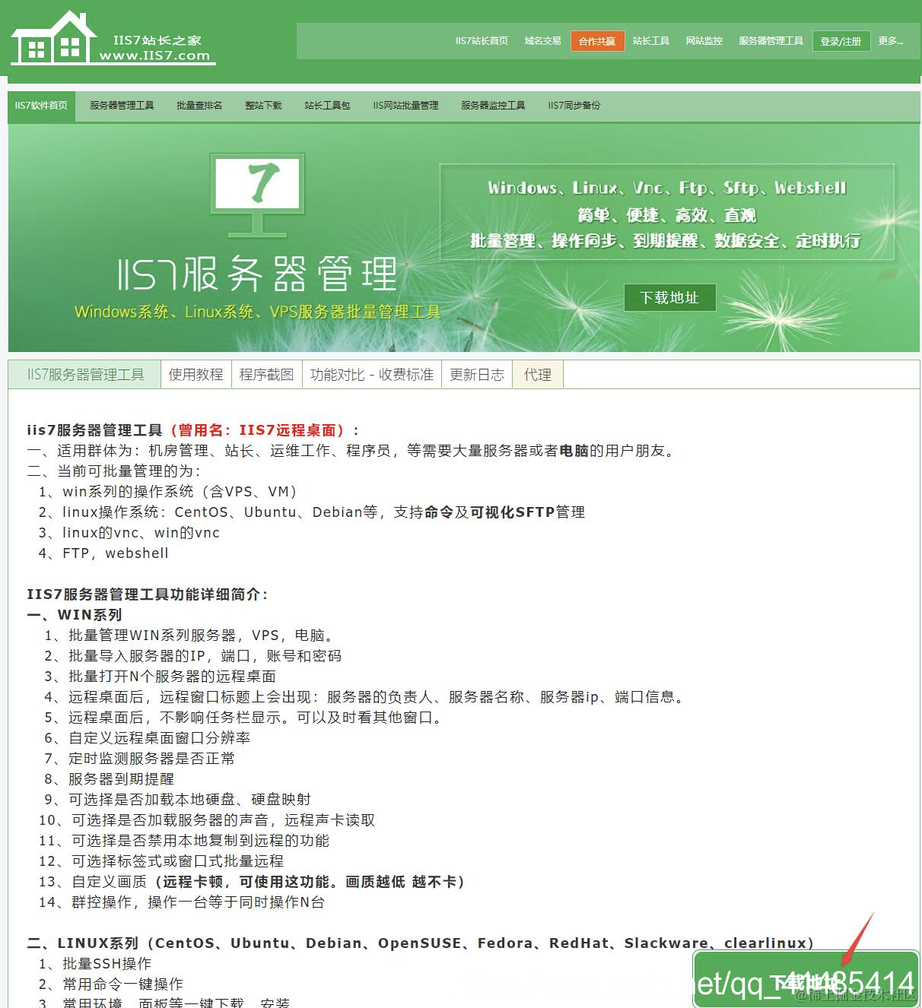922x1008 pixels.
Task: Click the monitor icon with the 7
Action: pyautogui.click(x=258, y=195)
